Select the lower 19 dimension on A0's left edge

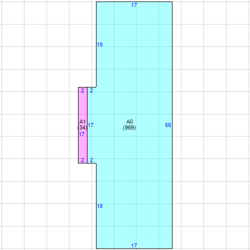[x=99, y=206]
